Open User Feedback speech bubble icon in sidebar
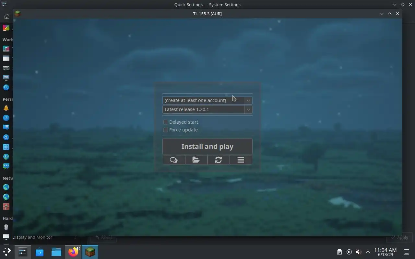 tap(6, 166)
